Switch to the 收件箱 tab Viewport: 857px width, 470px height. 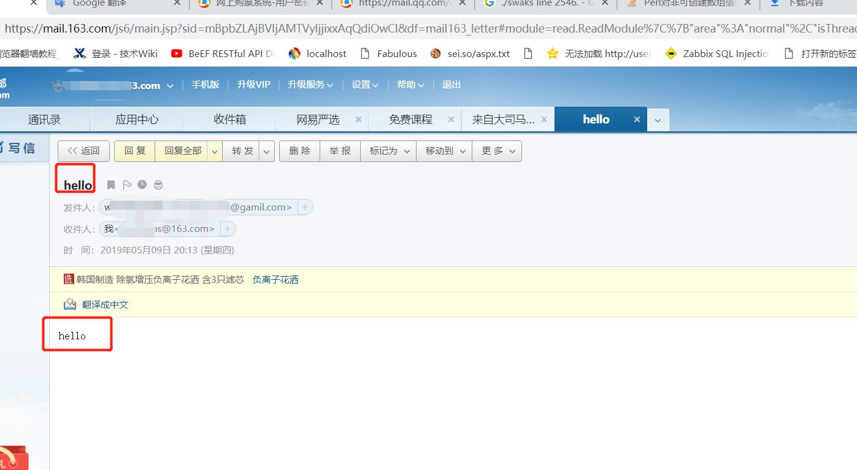pos(229,120)
